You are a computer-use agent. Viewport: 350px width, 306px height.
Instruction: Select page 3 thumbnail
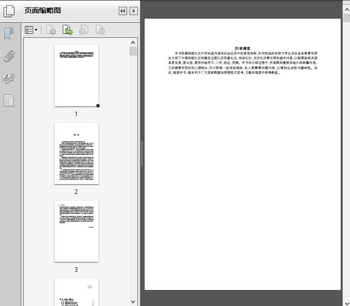point(76,231)
